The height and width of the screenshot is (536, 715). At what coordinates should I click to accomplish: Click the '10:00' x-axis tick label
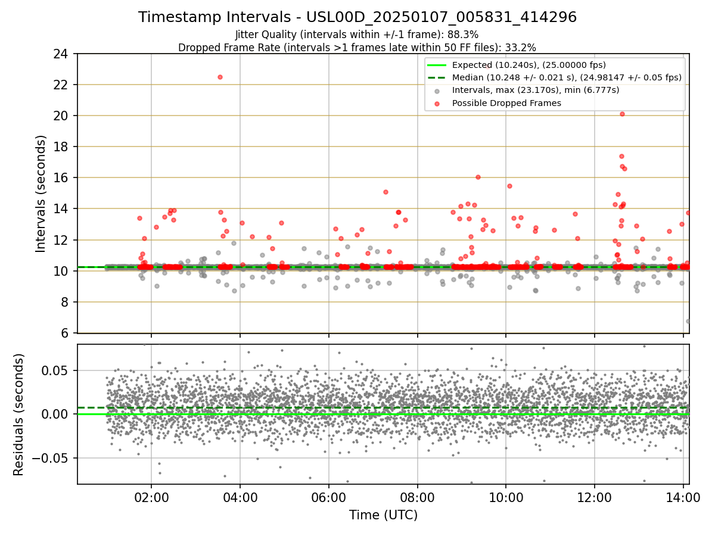(x=506, y=497)
